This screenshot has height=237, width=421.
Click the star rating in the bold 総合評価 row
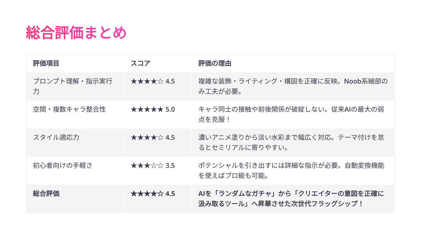[147, 193]
